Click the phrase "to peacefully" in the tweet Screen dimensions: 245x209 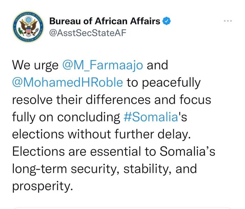point(164,82)
